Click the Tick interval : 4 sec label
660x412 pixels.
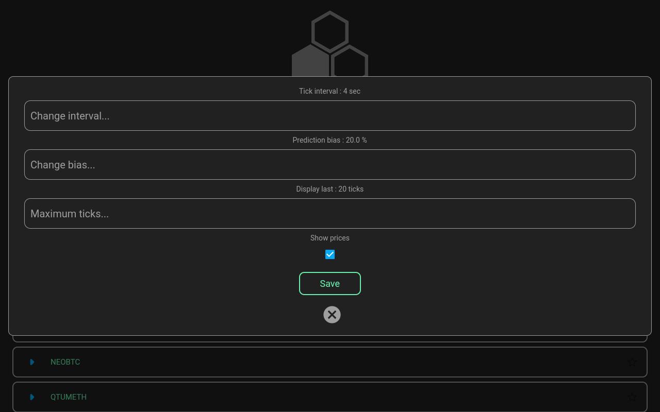click(x=330, y=91)
